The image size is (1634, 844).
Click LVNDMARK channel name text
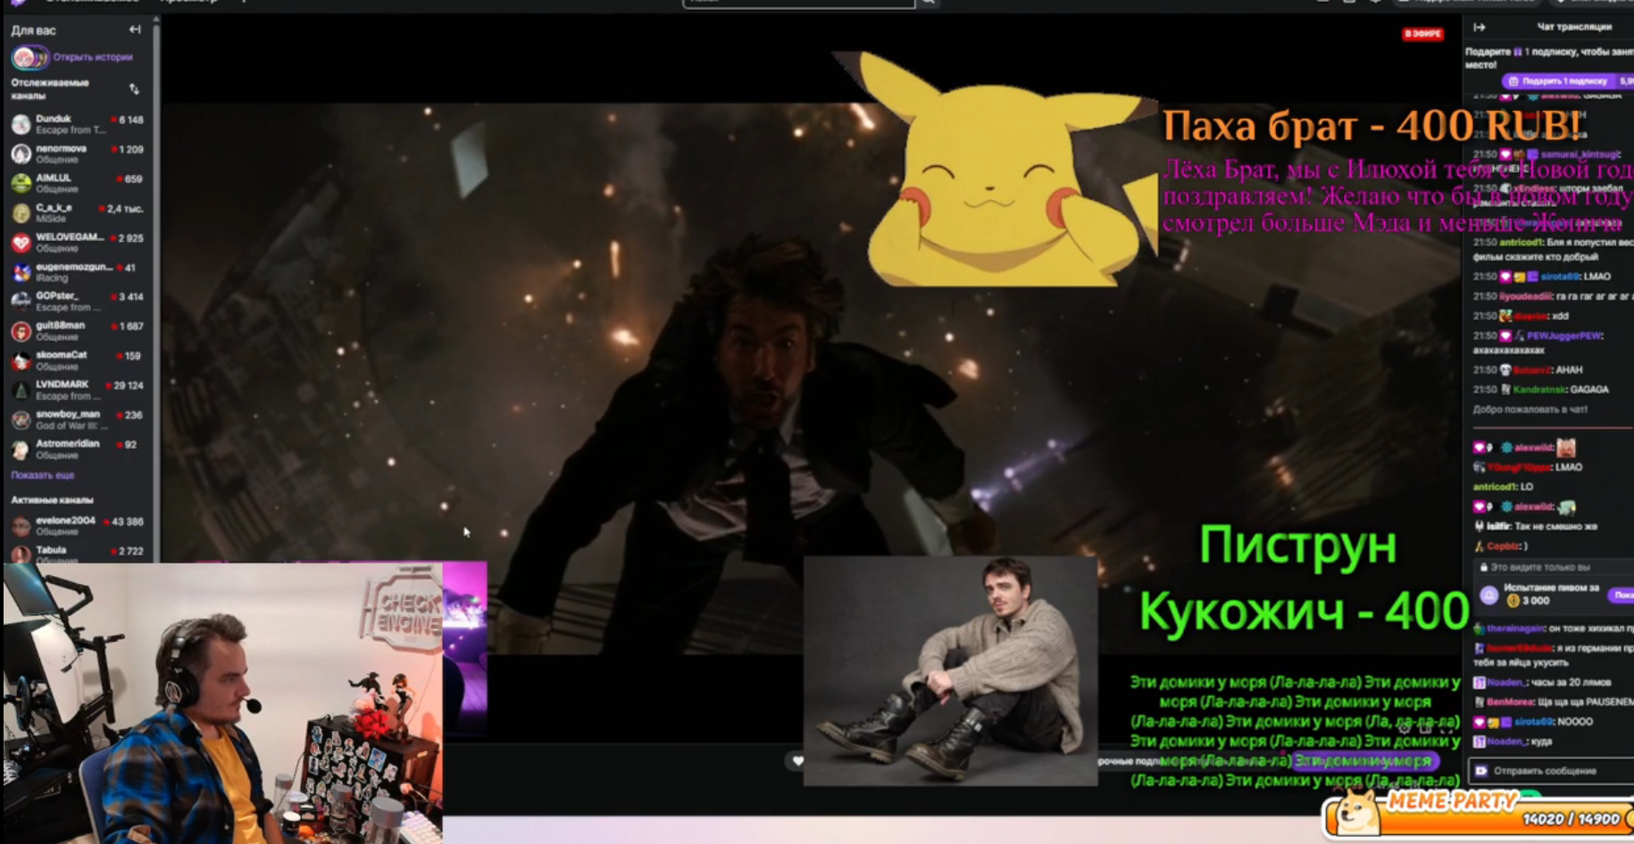(63, 384)
